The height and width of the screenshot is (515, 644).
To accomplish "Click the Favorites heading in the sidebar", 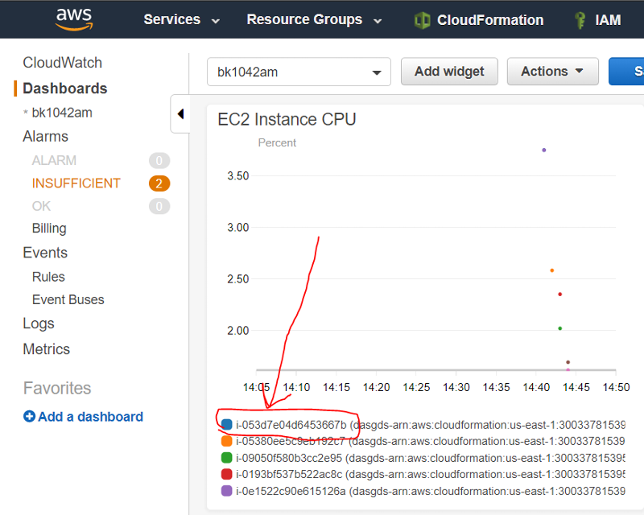I will [x=57, y=388].
